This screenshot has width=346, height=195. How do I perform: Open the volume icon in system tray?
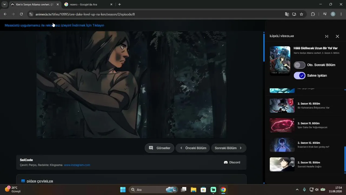click(317, 190)
